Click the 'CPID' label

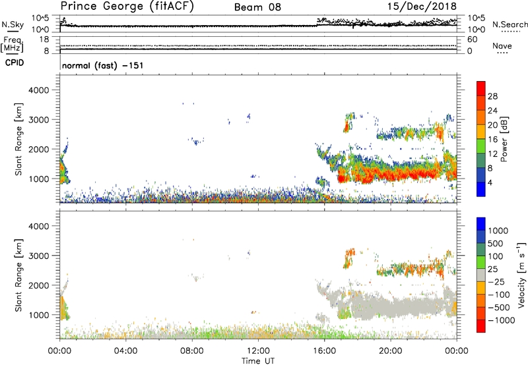pos(15,63)
